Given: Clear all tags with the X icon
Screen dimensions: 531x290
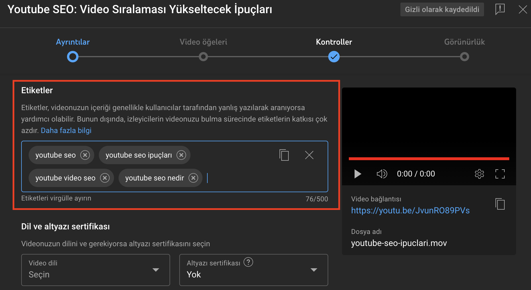Looking at the screenshot, I should [x=309, y=155].
